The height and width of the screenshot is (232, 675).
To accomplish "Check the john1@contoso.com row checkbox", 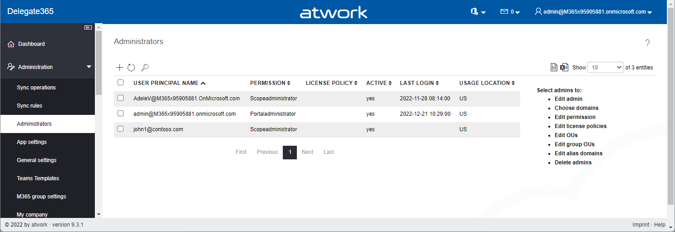I will coord(120,129).
